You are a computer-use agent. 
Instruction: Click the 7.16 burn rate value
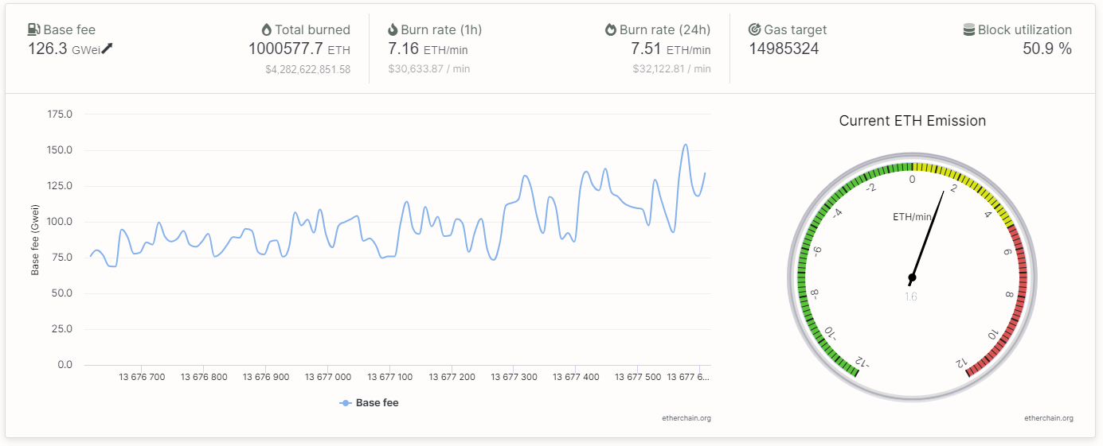tap(403, 48)
